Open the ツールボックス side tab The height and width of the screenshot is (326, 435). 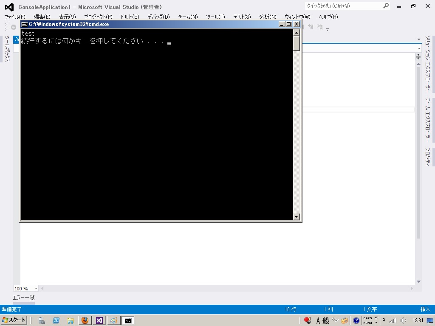7,49
